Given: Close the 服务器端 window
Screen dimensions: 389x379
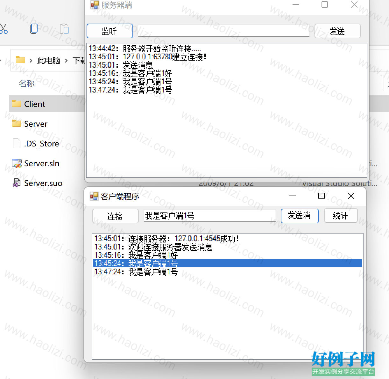Looking at the screenshot, I should click(x=354, y=4).
